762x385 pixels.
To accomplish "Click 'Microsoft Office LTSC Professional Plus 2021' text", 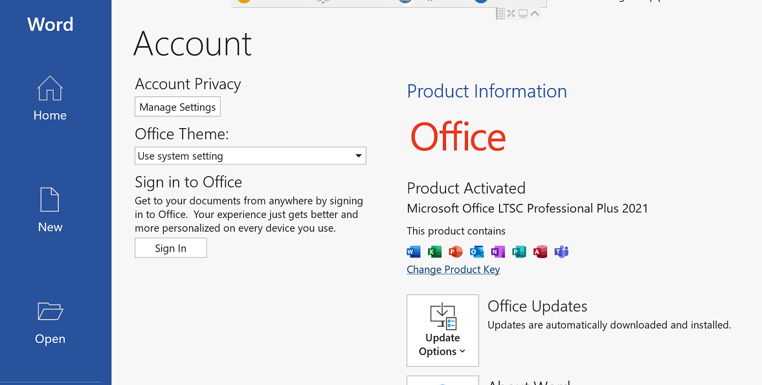I will 527,209.
